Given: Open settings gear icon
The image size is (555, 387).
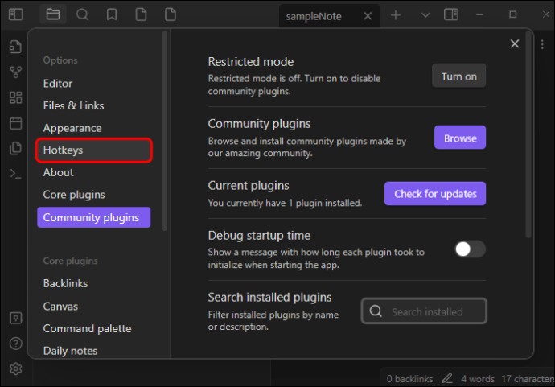Looking at the screenshot, I should [15, 368].
